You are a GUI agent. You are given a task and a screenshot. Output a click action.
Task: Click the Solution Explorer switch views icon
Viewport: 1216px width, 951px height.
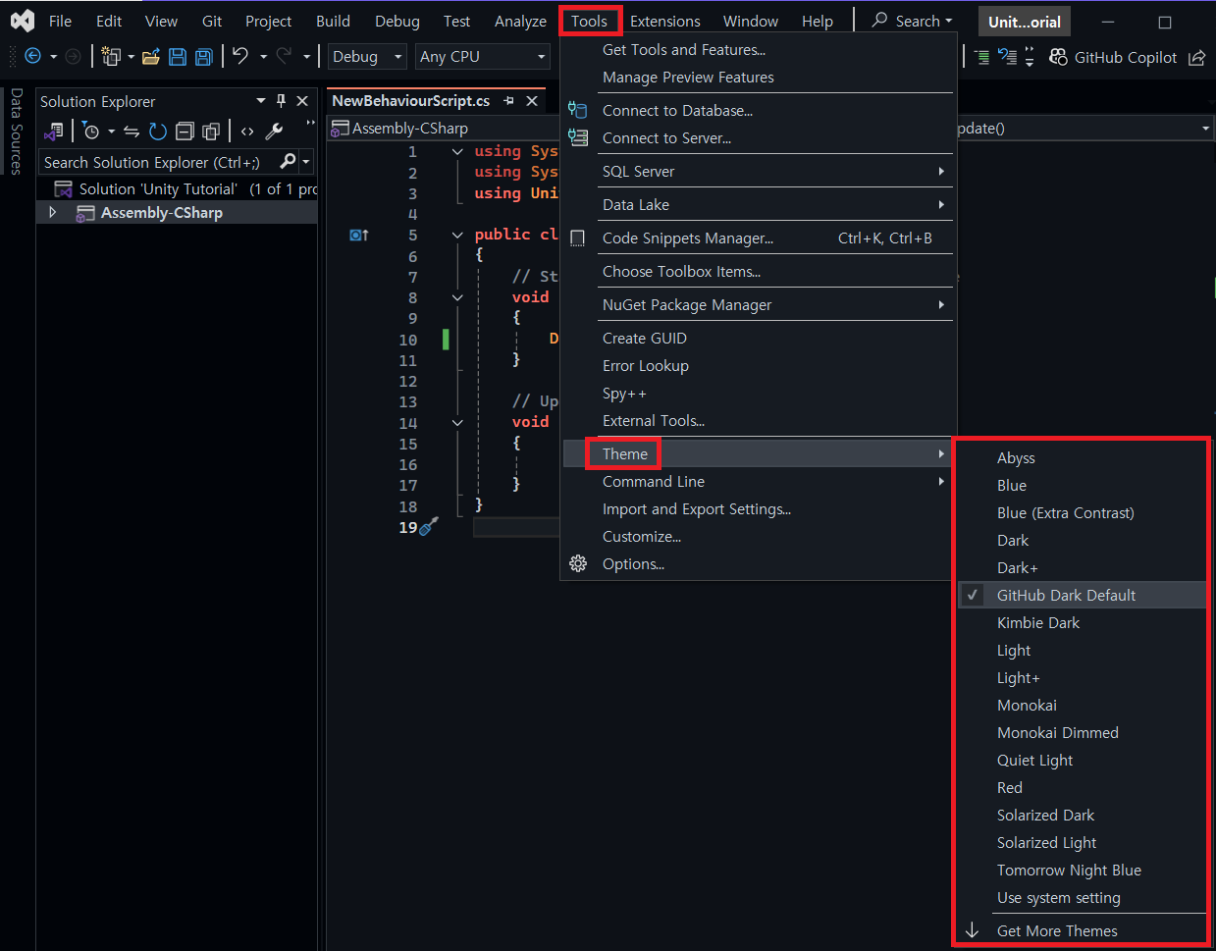click(54, 131)
